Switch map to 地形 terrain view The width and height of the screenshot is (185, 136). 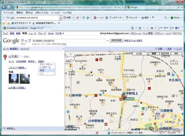176,54
